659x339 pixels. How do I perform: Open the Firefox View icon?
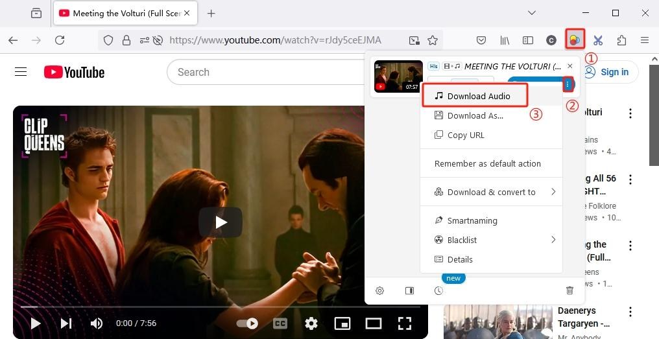pos(36,14)
